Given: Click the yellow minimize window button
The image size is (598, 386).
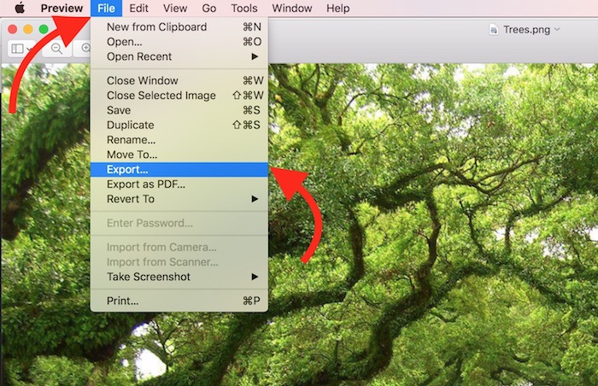Looking at the screenshot, I should pyautogui.click(x=28, y=29).
